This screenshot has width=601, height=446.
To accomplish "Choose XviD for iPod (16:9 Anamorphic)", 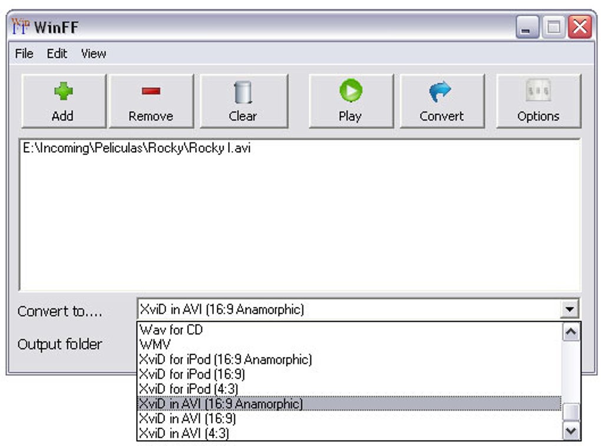I will [x=349, y=359].
